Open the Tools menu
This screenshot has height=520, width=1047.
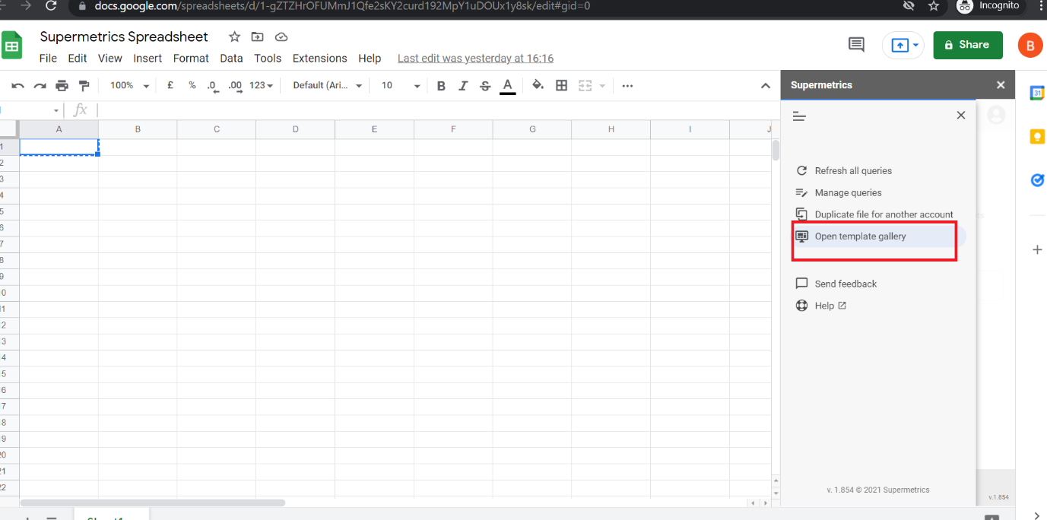click(x=268, y=59)
